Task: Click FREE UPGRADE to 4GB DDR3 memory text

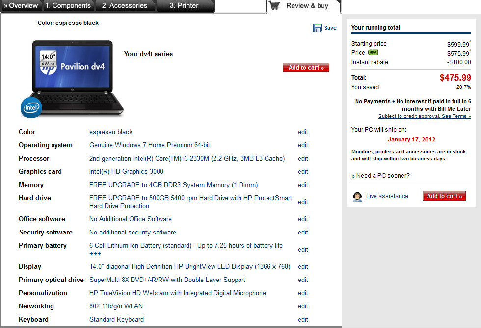Action: 174,185
